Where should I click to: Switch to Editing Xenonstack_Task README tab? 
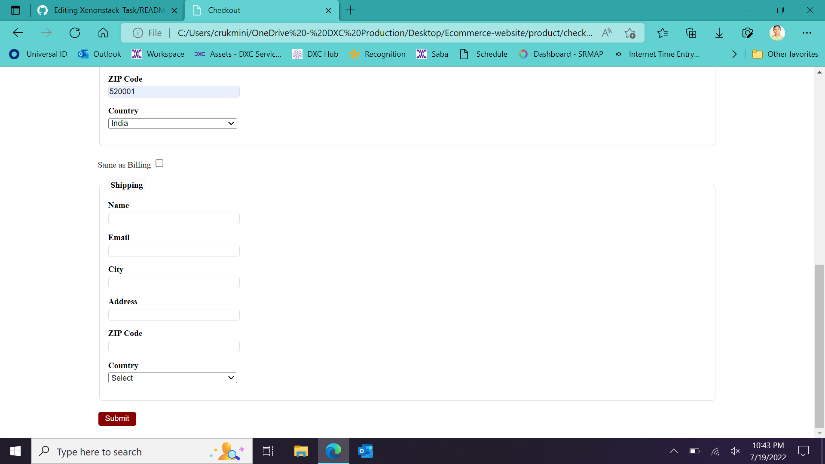pos(107,10)
